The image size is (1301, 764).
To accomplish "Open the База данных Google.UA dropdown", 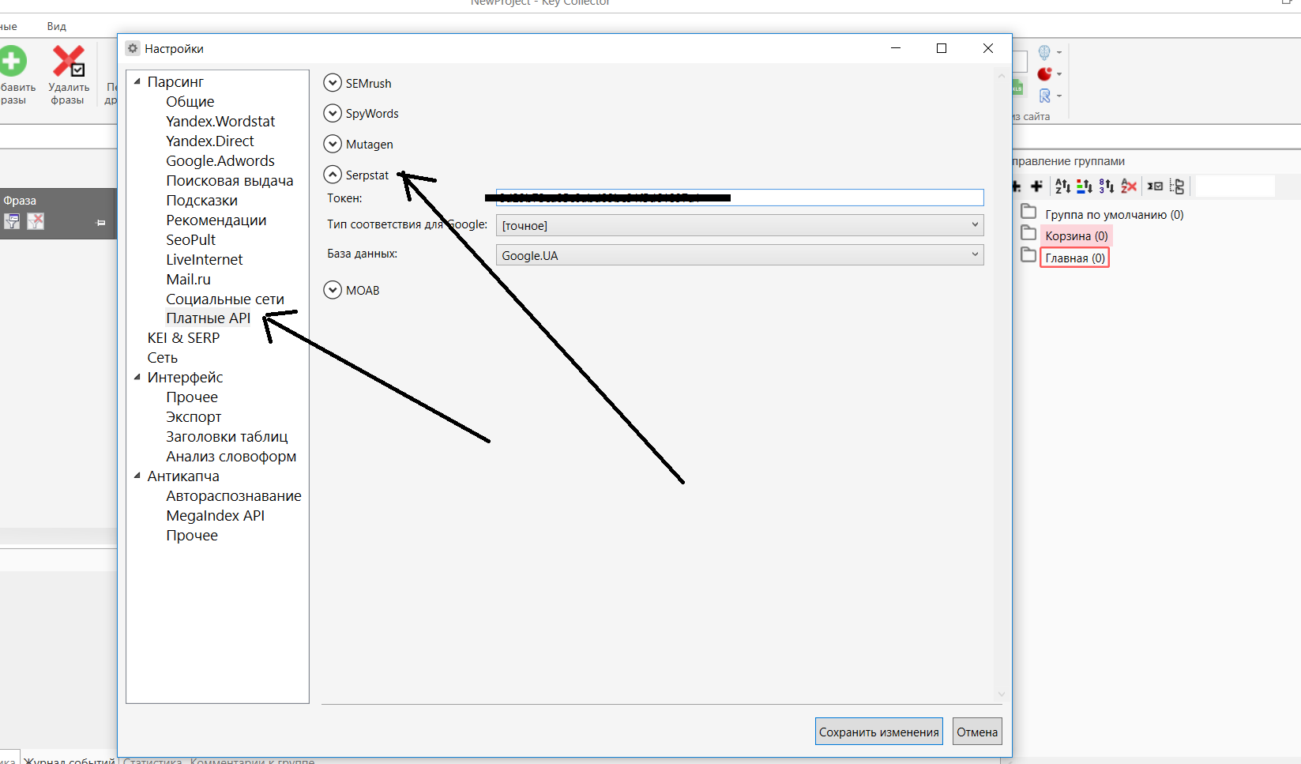I will (739, 255).
